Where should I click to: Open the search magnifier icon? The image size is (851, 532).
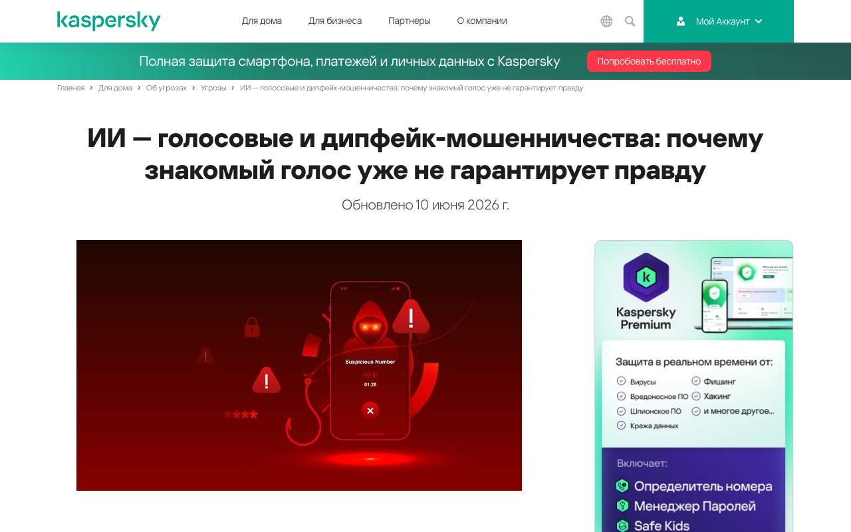tap(630, 21)
